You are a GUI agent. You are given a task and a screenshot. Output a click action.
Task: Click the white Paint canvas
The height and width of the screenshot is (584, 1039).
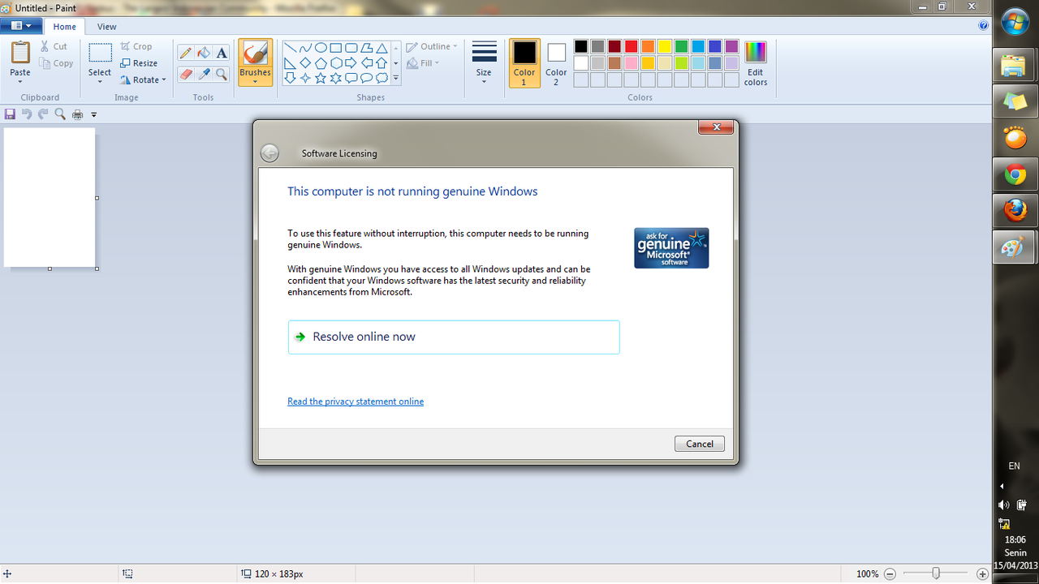[50, 197]
